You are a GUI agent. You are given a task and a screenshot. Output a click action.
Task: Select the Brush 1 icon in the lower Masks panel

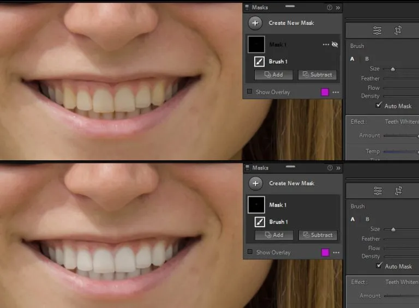[260, 222]
